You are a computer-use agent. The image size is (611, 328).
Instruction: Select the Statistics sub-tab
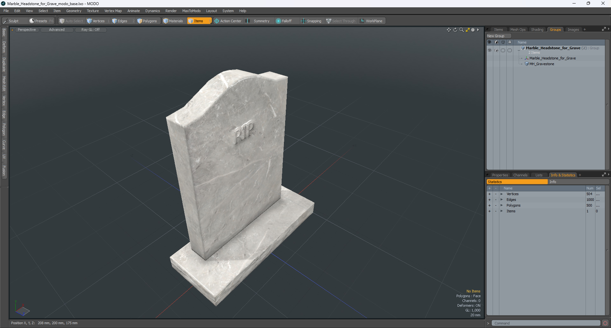click(x=517, y=182)
